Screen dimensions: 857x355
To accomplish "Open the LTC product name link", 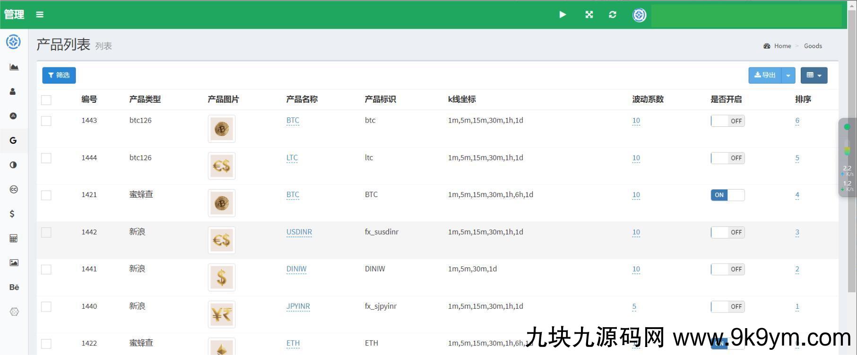I will 292,157.
